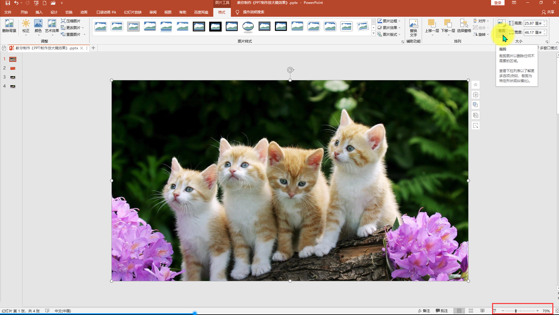Click the New document icon in title bar
This screenshot has height=315, width=559.
tap(45, 3)
